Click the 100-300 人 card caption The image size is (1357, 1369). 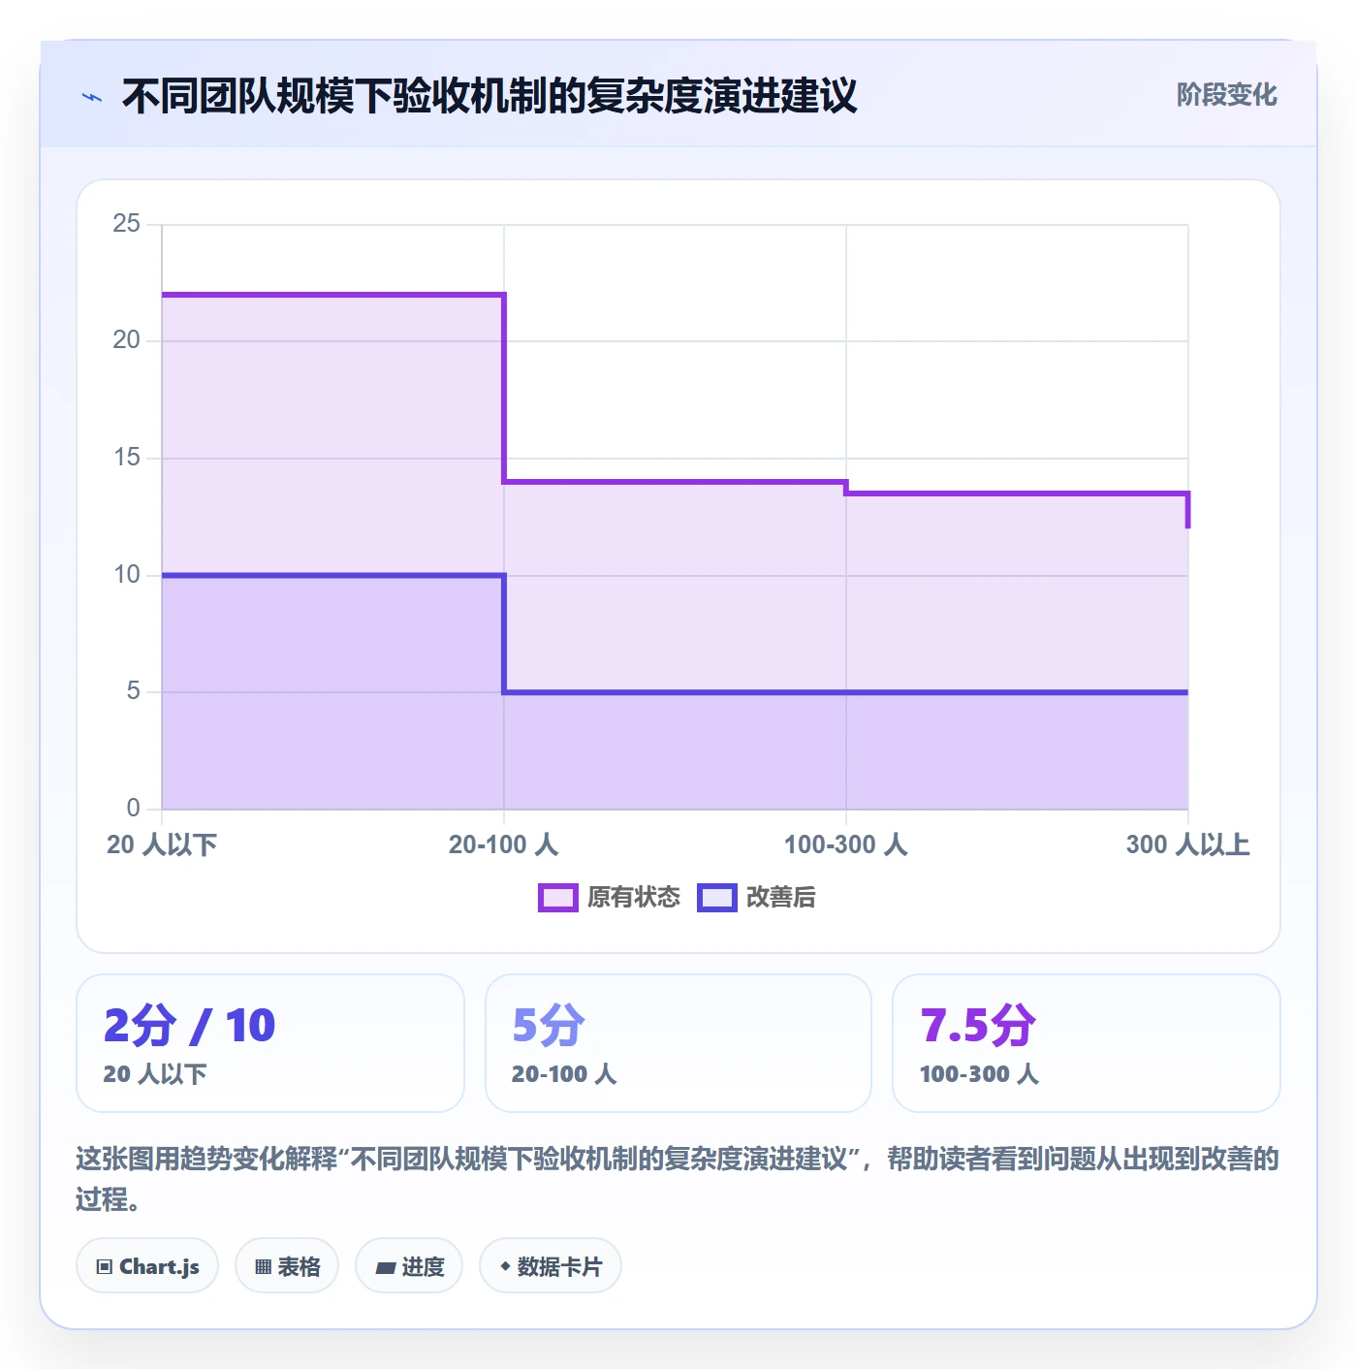point(979,1074)
